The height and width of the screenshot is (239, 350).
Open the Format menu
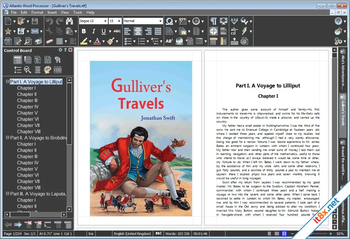[37, 12]
